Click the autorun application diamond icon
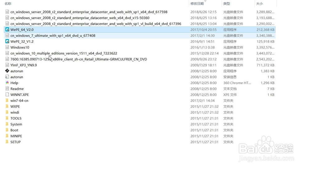Viewport: 311px width, 169px height. pos(7,71)
